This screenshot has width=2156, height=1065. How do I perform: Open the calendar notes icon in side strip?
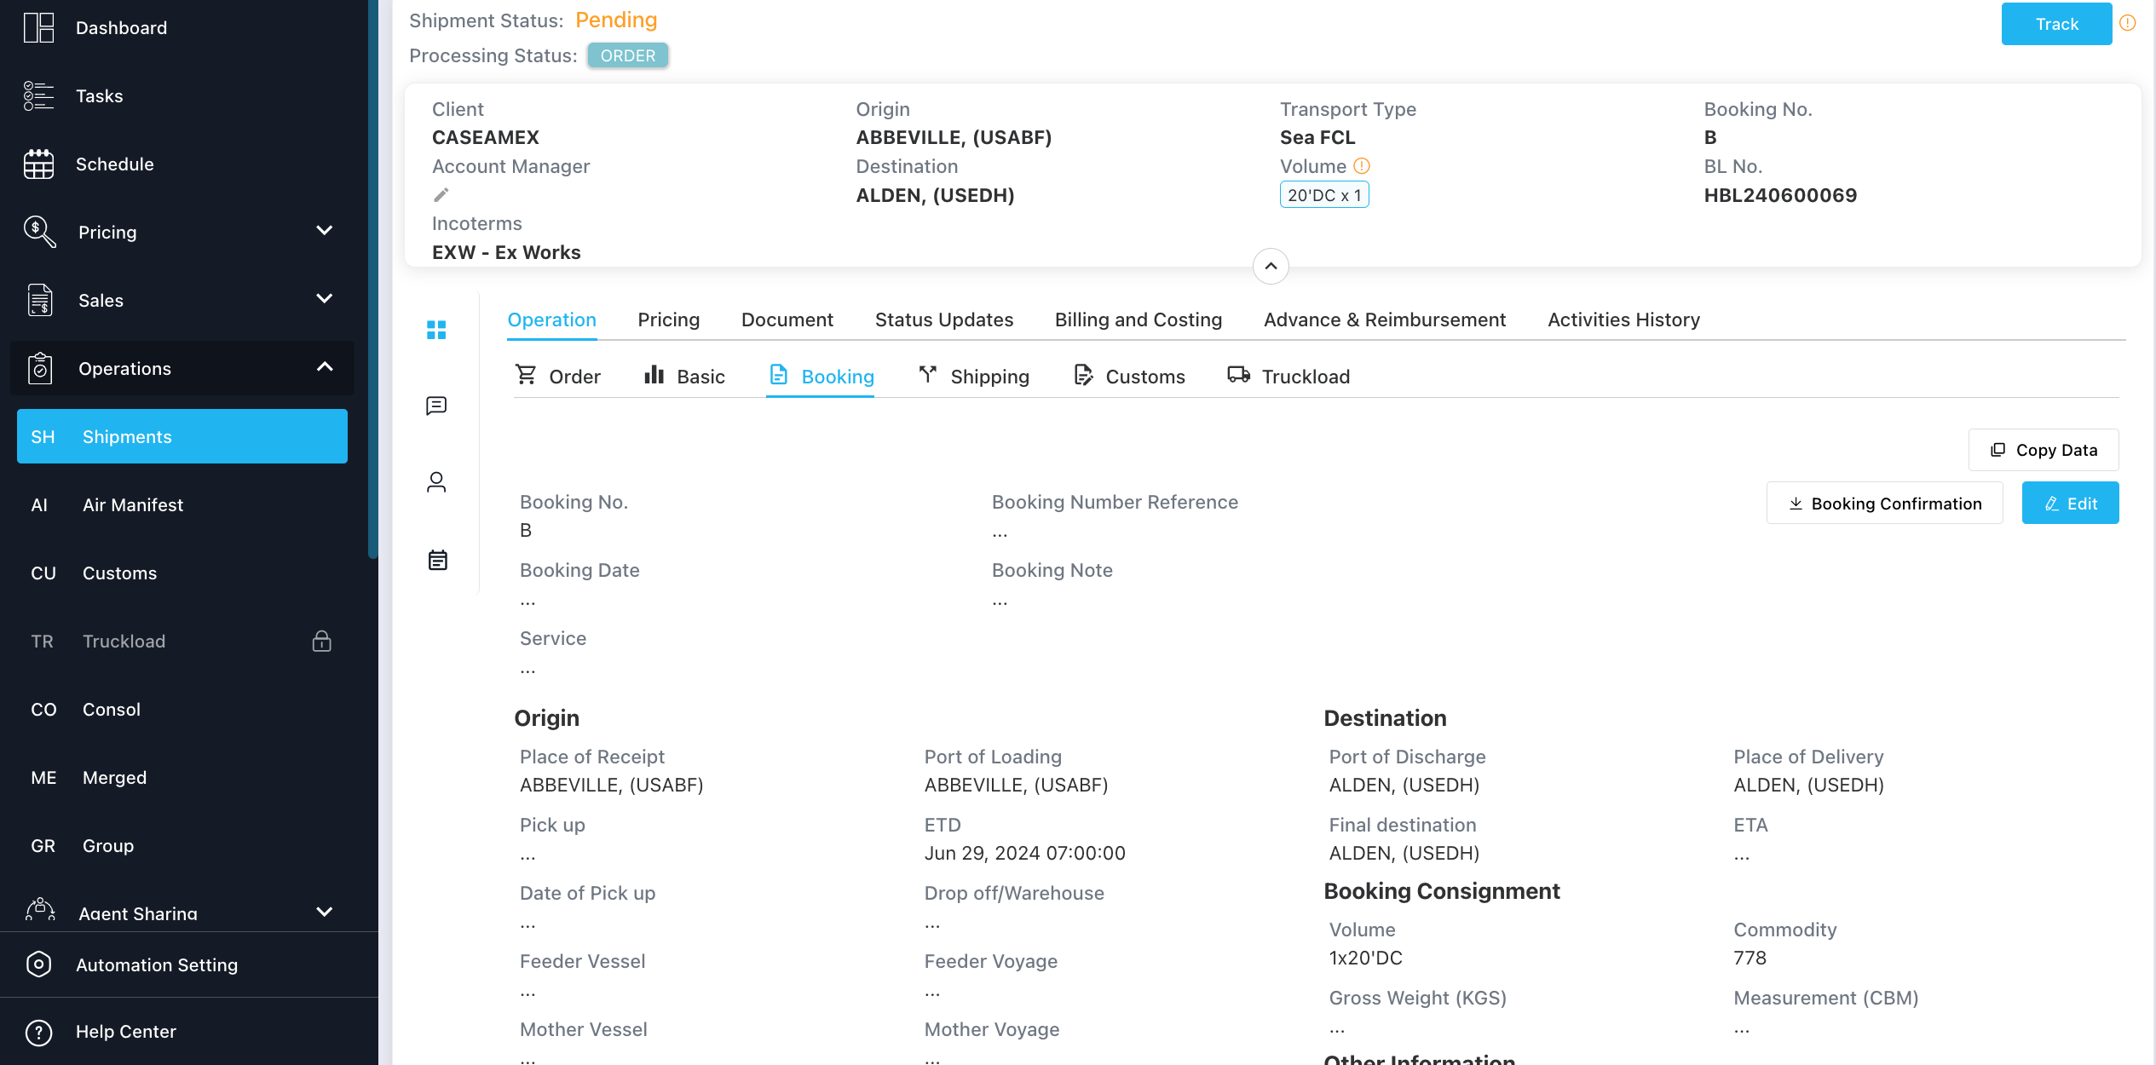point(437,560)
